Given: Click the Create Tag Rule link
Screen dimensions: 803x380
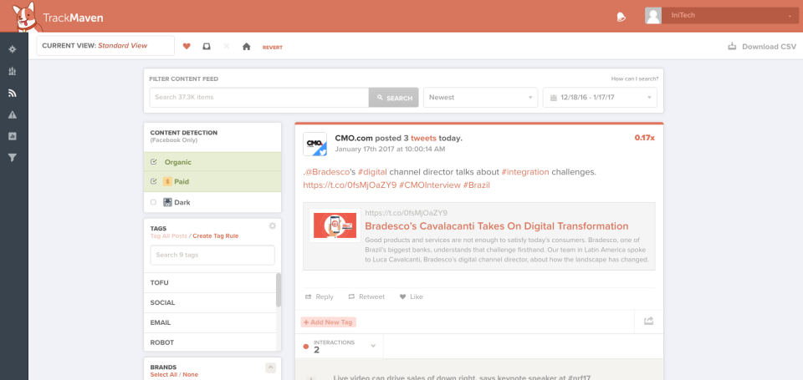Looking at the screenshot, I should click(x=215, y=236).
